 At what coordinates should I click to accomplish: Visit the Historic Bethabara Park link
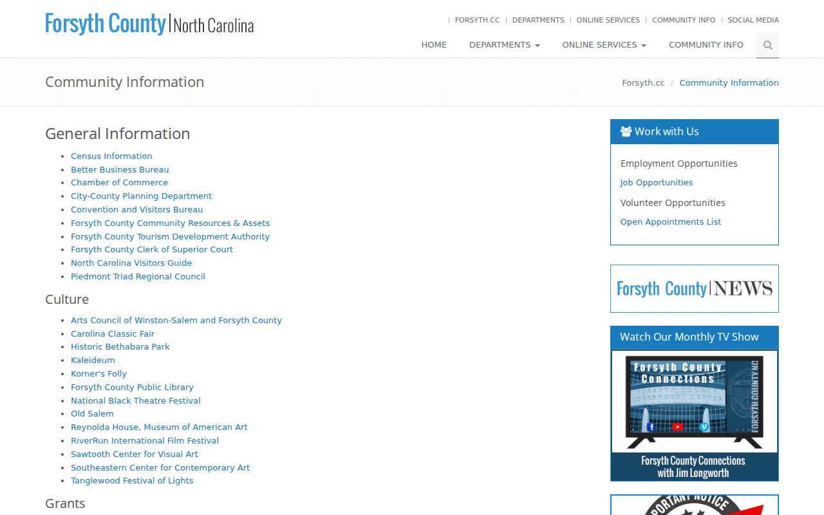pos(120,347)
